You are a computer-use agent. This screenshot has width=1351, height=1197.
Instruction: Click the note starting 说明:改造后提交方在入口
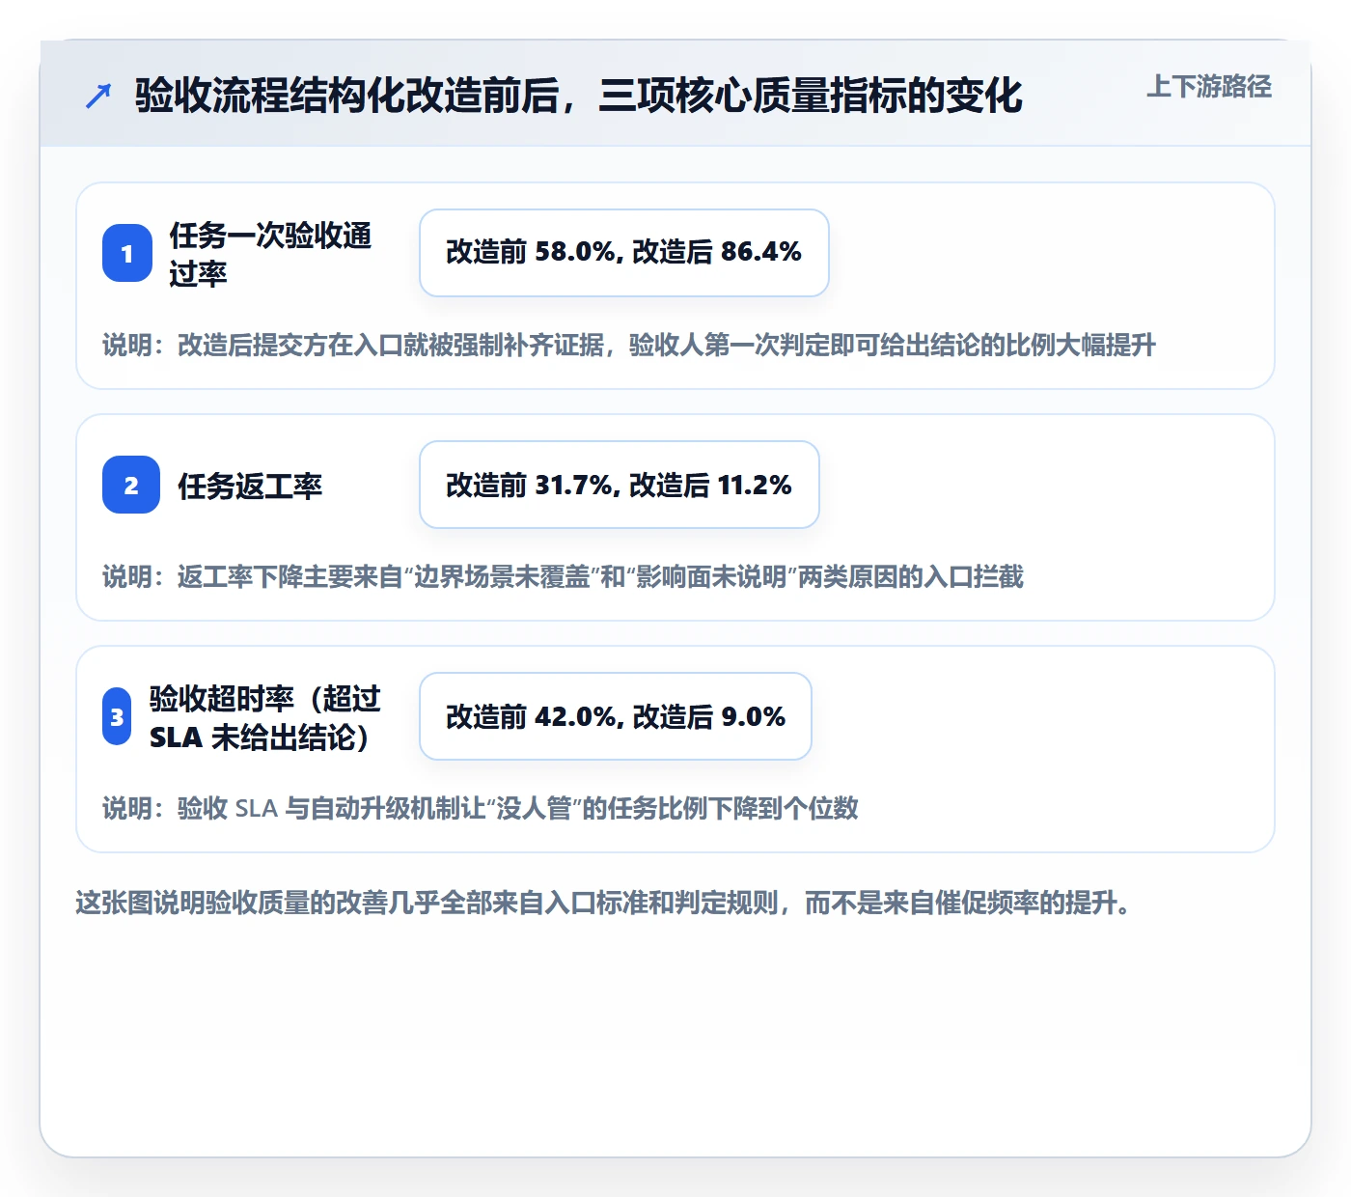point(629,345)
